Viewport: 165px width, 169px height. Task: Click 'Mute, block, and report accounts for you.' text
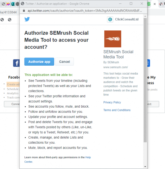coord(58,148)
